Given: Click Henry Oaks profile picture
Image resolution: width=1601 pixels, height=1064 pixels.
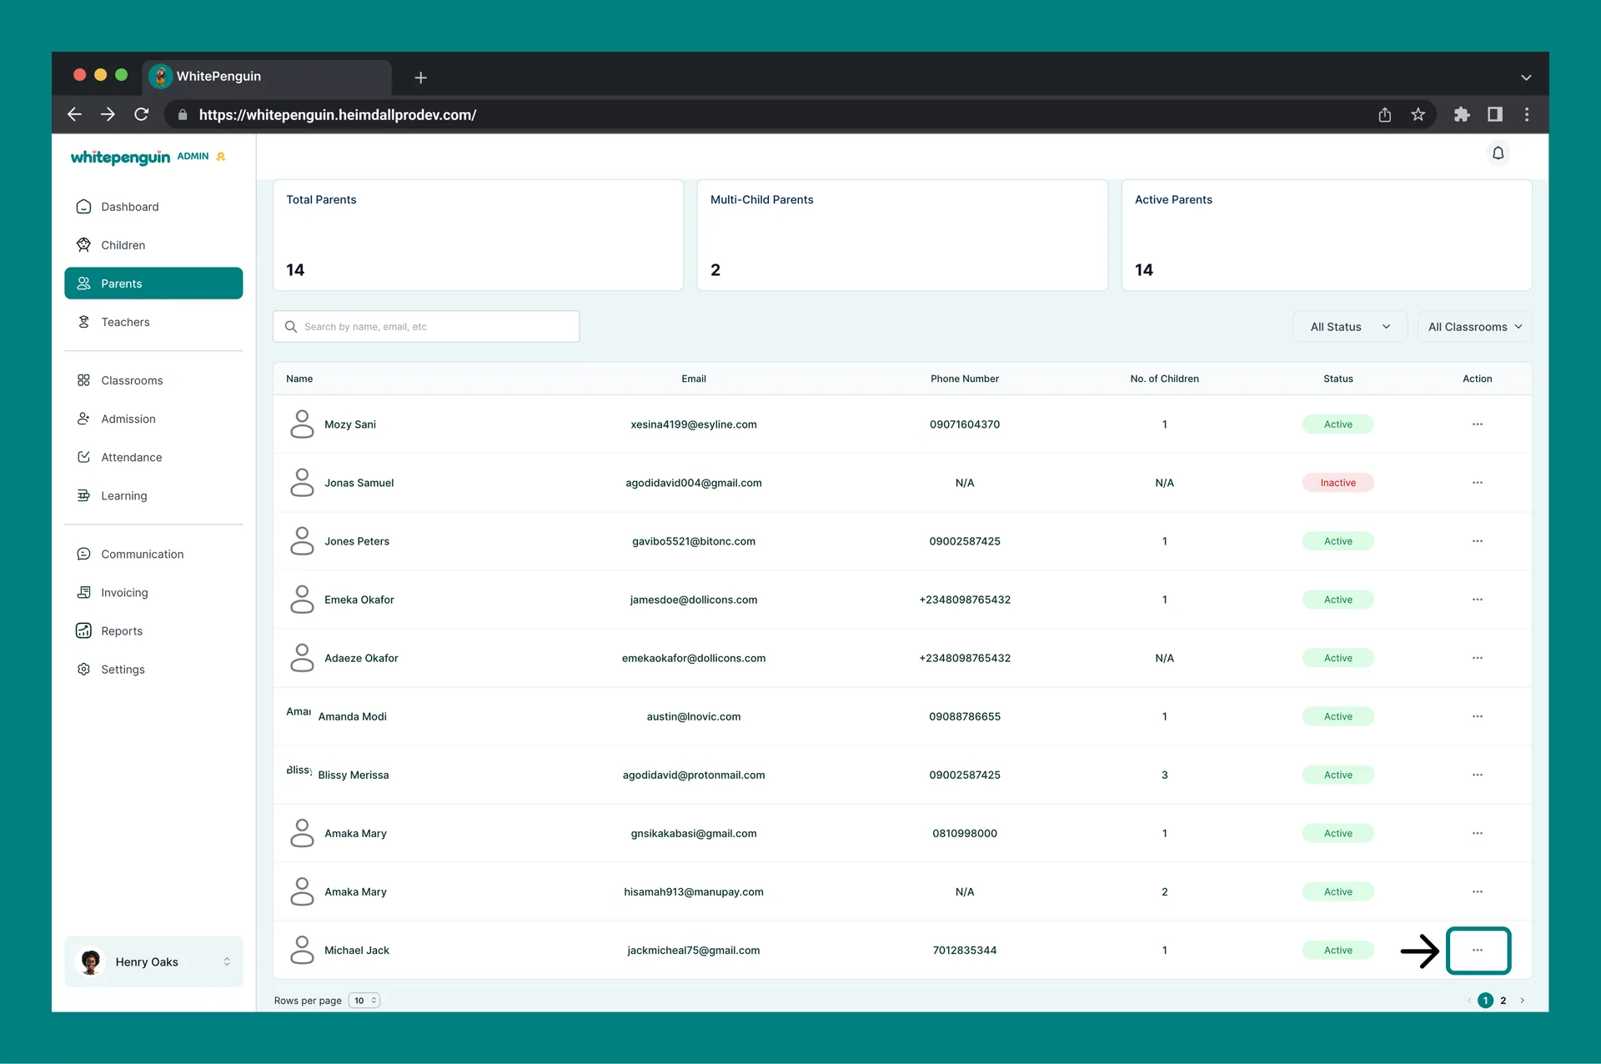Looking at the screenshot, I should point(91,961).
